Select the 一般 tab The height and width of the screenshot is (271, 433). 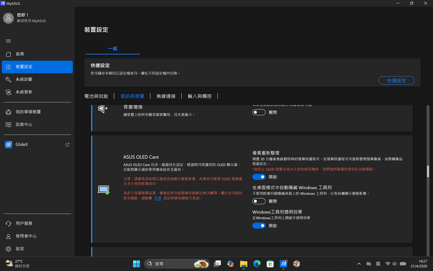[x=112, y=49]
